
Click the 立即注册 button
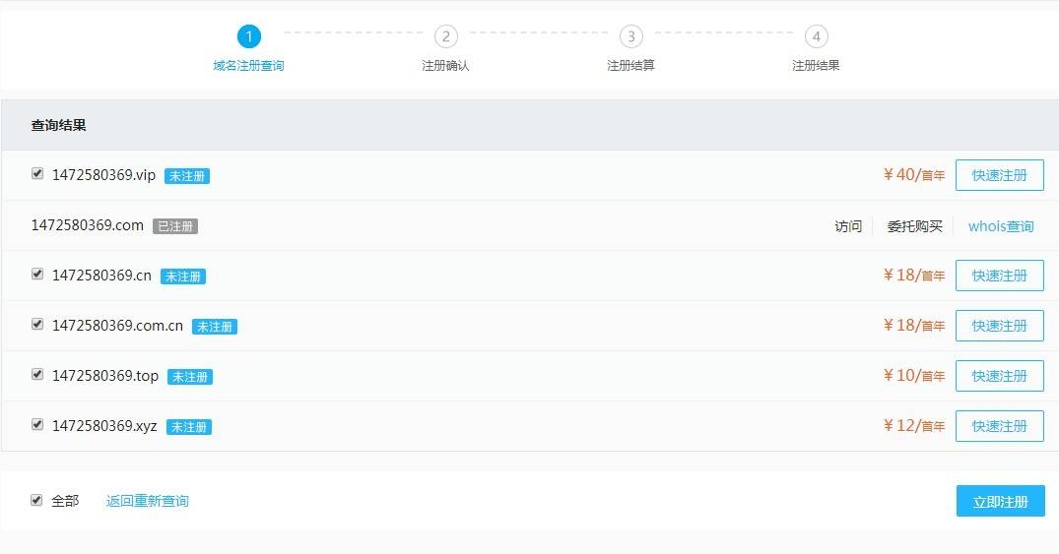(1000, 502)
